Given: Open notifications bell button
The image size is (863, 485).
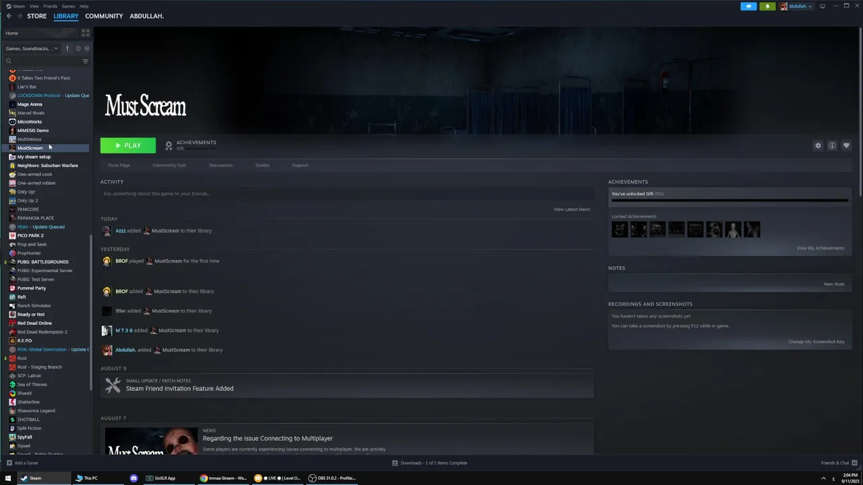Looking at the screenshot, I should pyautogui.click(x=767, y=6).
